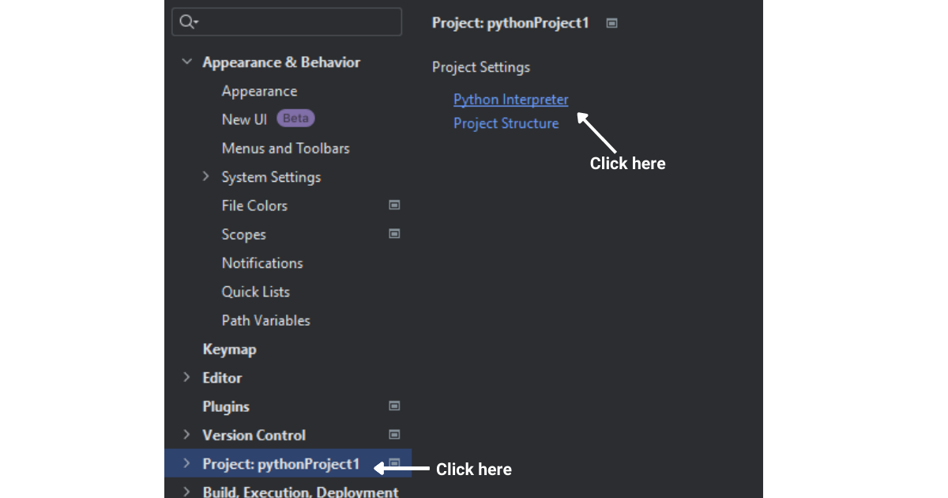Open Path Variables settings
948x498 pixels.
(265, 320)
